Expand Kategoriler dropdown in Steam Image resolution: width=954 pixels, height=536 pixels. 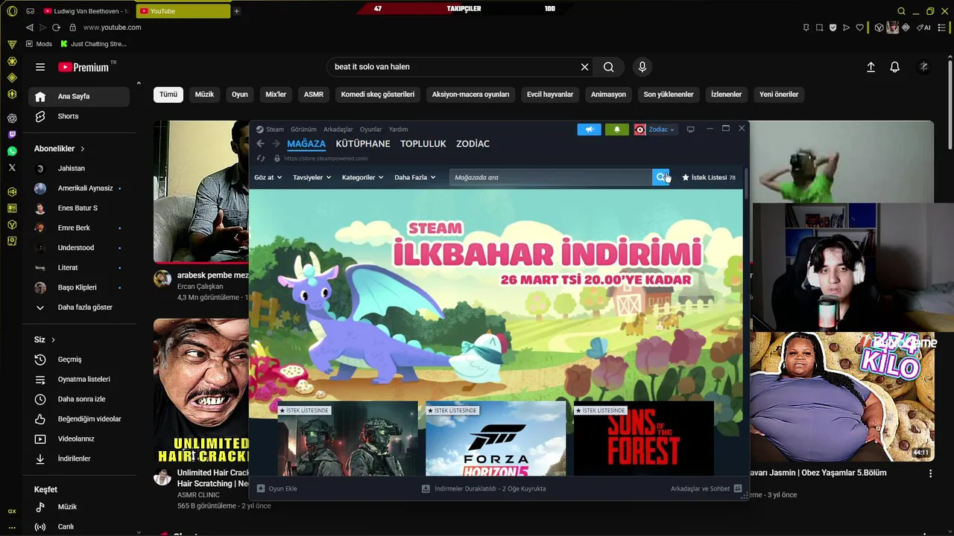click(362, 177)
